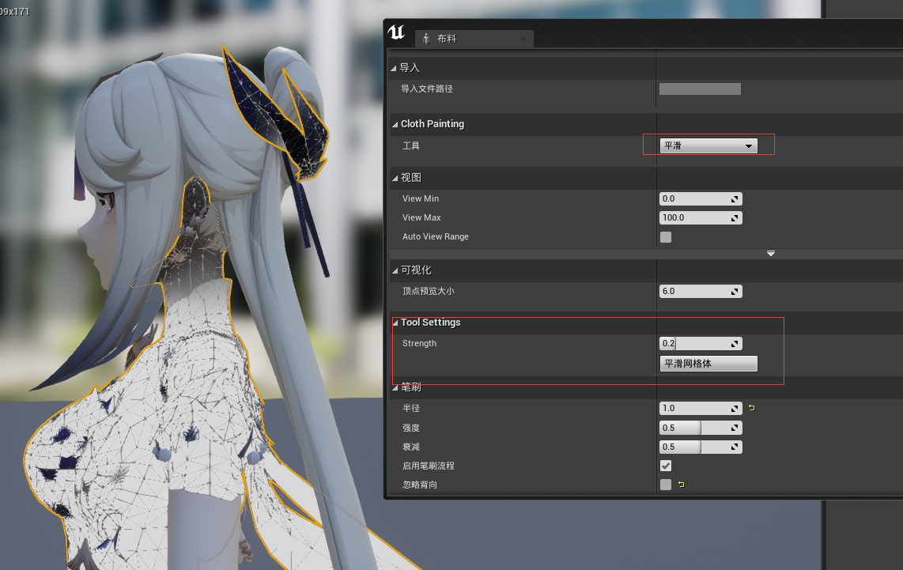Click the 衰减 slider

pos(701,447)
